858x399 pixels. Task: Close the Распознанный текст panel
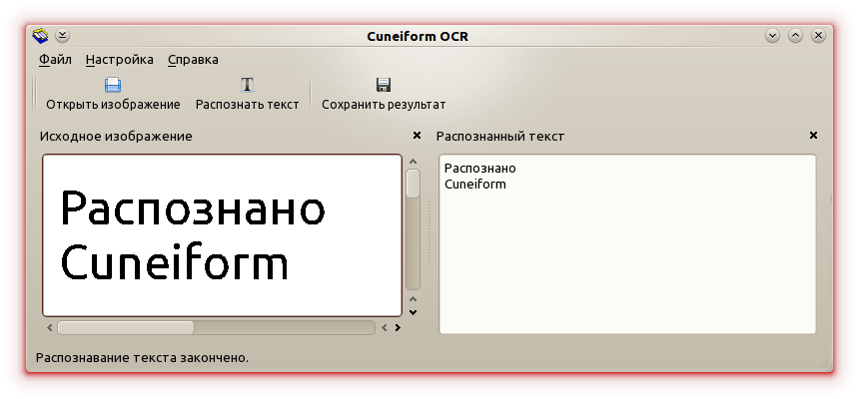(x=814, y=135)
